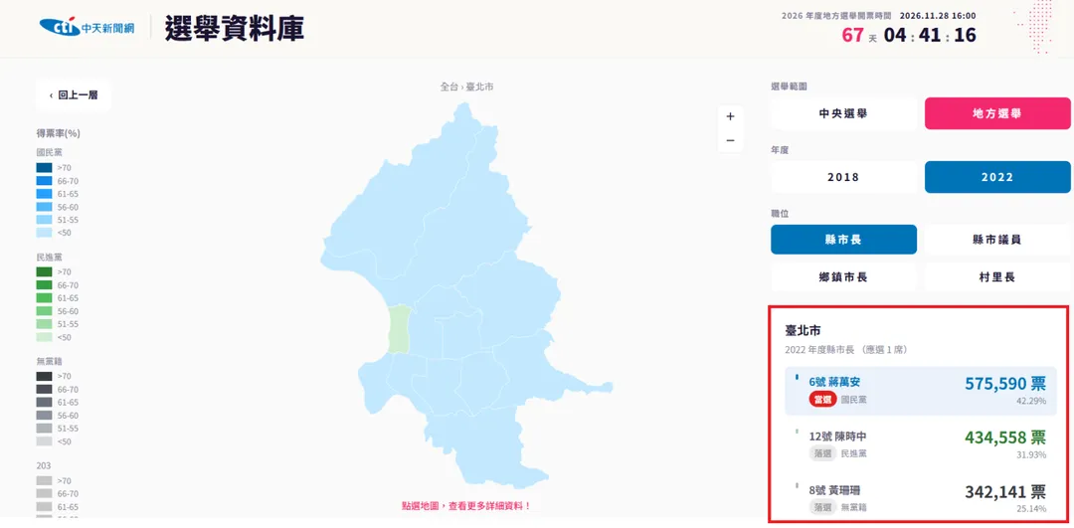Click the green-shaded district on the map
The image size is (1074, 528).
[400, 329]
